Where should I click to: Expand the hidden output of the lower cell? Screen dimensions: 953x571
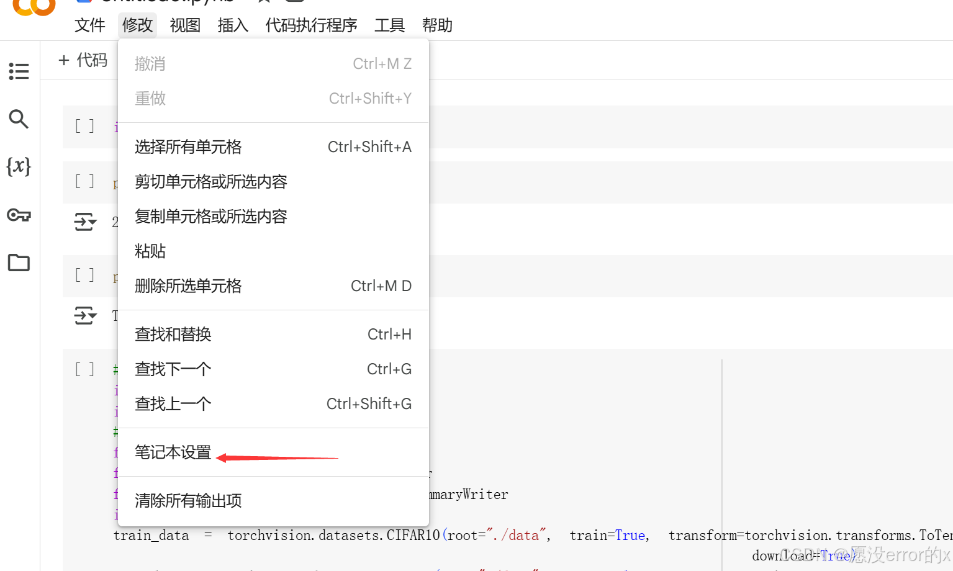(85, 315)
